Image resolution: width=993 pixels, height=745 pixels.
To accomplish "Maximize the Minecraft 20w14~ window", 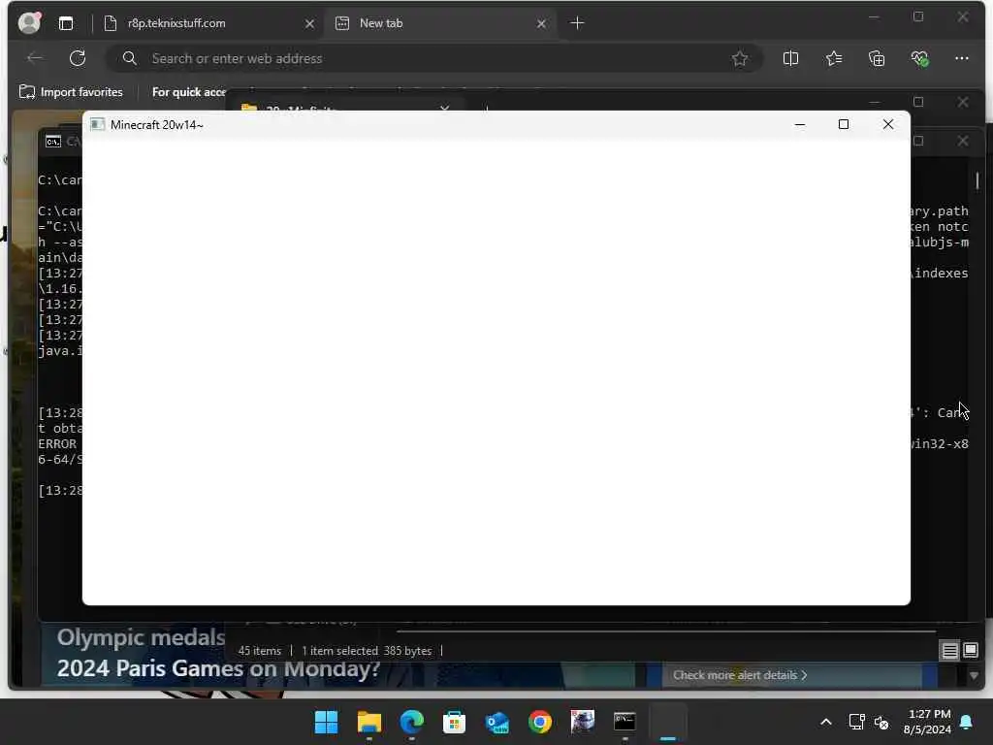I will coord(843,124).
